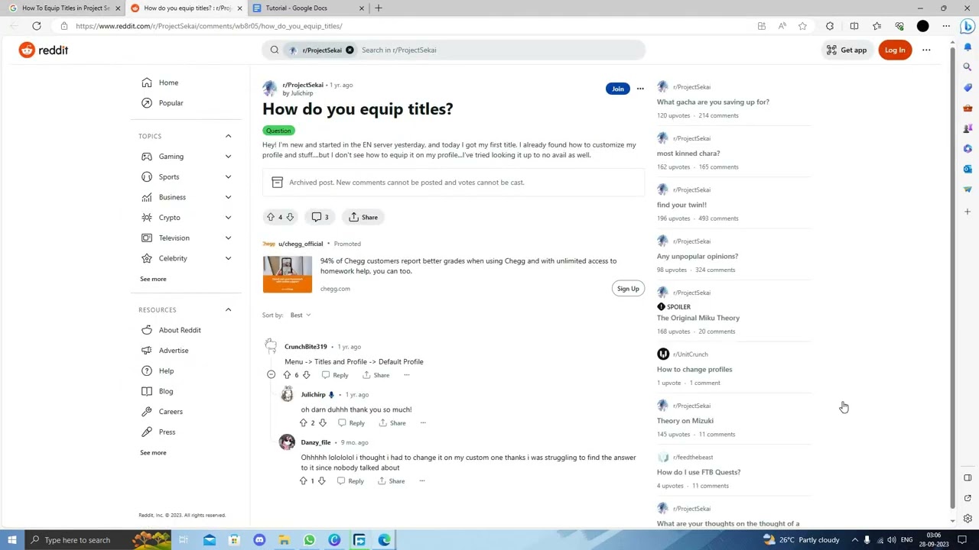
Task: Open the Blog link
Action: pyautogui.click(x=166, y=391)
